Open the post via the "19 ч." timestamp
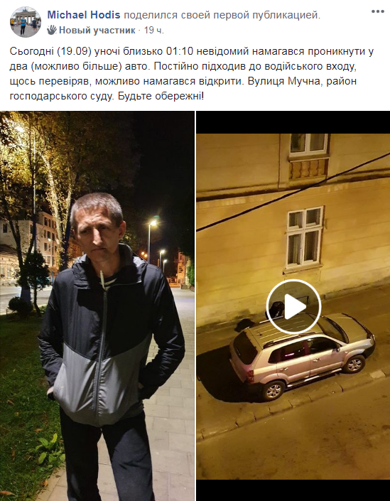The height and width of the screenshot is (501, 390). click(154, 31)
